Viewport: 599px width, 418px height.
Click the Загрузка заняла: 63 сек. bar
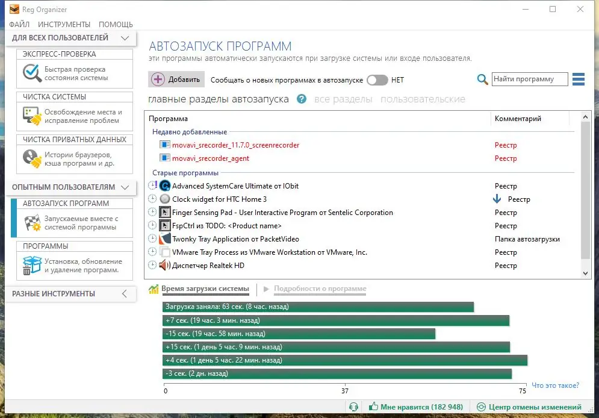pyautogui.click(x=318, y=307)
